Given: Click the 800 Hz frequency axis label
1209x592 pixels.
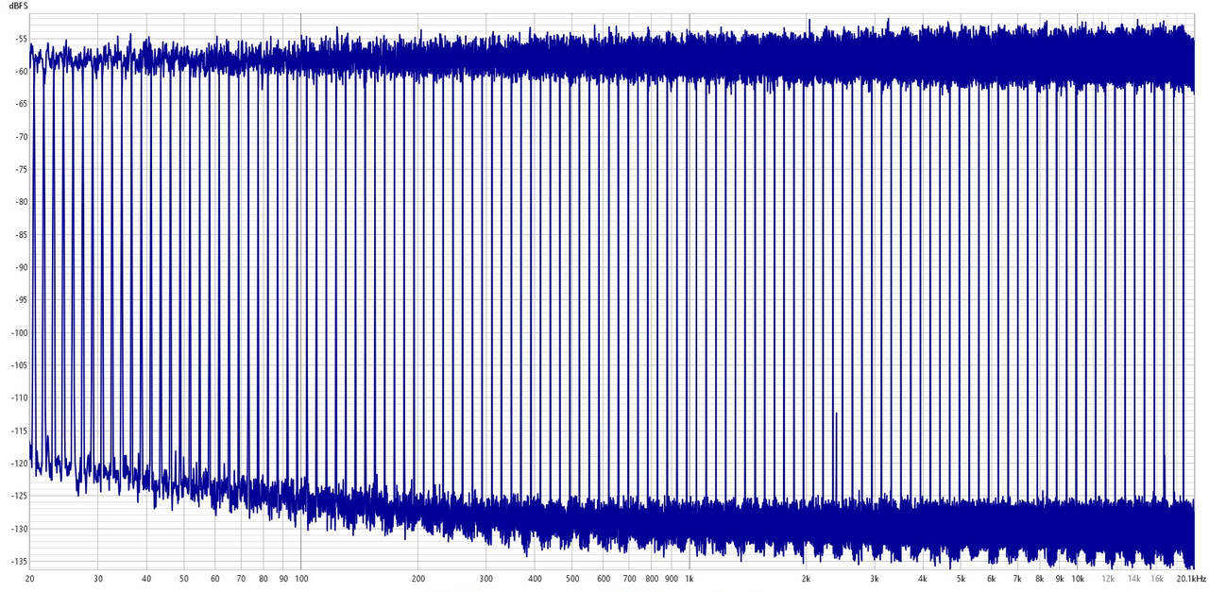Looking at the screenshot, I should pyautogui.click(x=652, y=578).
